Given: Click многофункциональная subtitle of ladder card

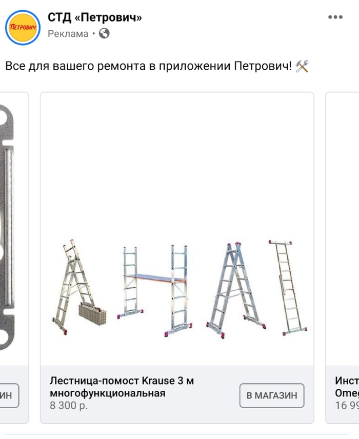Looking at the screenshot, I should coord(108,393).
